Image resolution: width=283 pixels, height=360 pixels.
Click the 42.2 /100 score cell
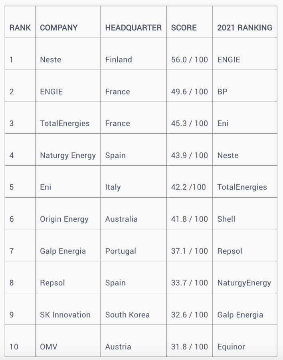[x=188, y=187]
